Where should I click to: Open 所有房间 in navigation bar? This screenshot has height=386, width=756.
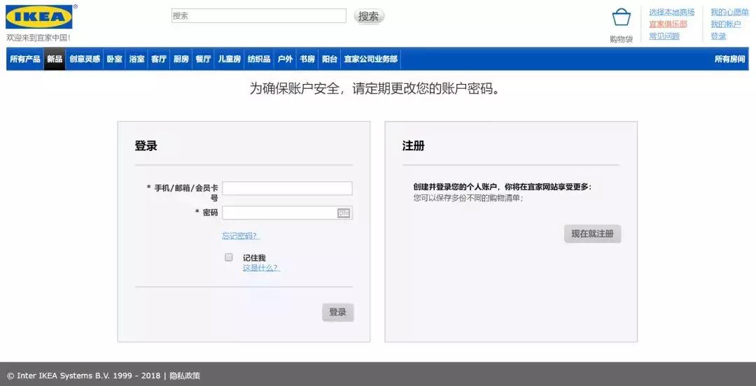[x=730, y=59]
